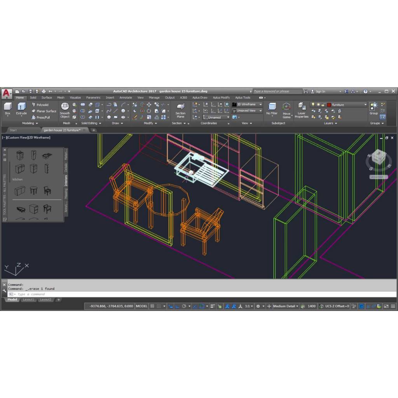Click the add layout plus button

(58, 300)
